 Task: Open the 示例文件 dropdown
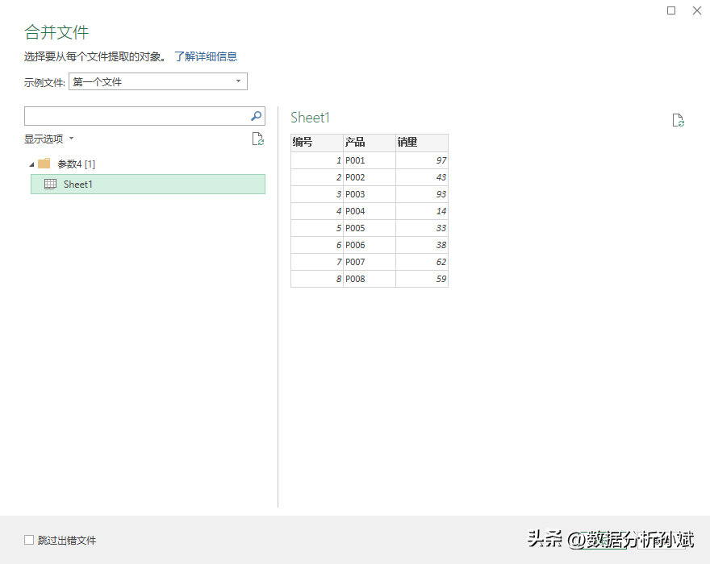[158, 81]
